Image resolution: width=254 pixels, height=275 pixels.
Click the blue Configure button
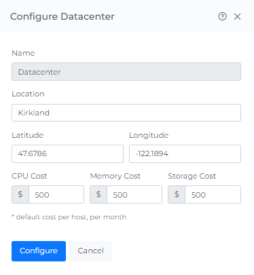pyautogui.click(x=39, y=251)
